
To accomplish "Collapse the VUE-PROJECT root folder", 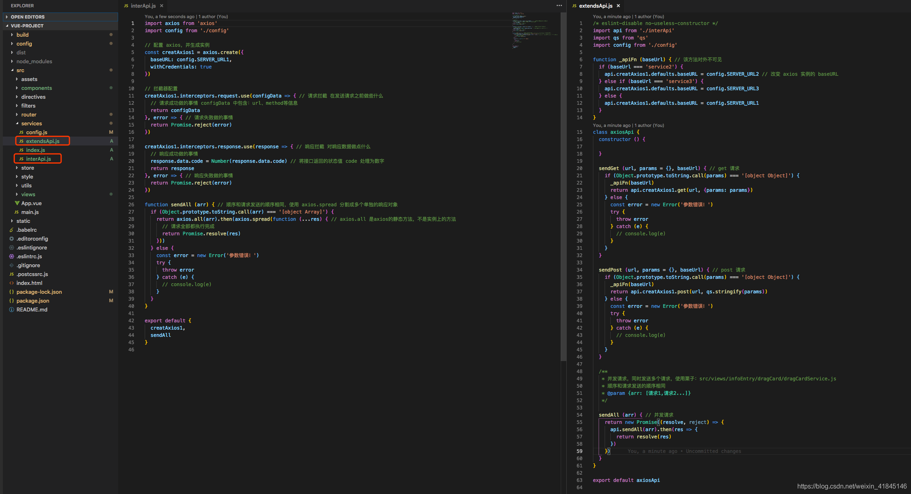I will 27,26.
